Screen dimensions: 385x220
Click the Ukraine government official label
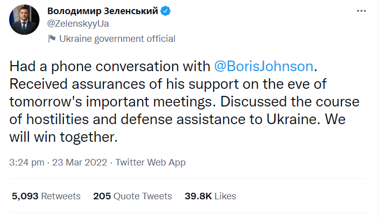117,39
